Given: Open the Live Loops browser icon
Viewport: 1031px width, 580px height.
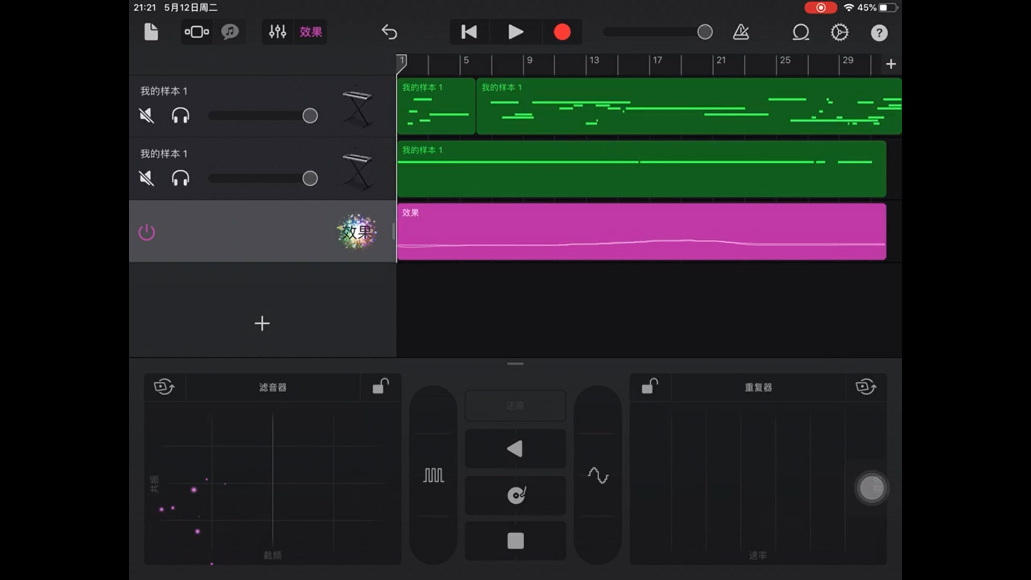Looking at the screenshot, I should tap(230, 32).
